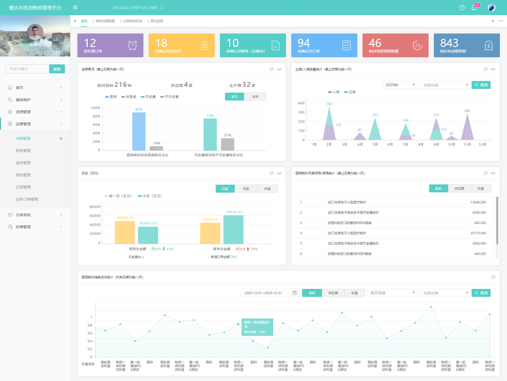Expand the 资源管理 sidebar chevron
This screenshot has width=507, height=381.
pos(61,112)
